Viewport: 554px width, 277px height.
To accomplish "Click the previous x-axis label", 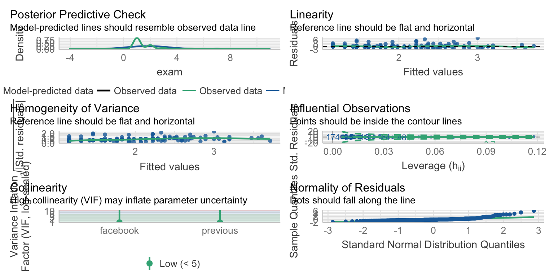I will coord(220,231).
